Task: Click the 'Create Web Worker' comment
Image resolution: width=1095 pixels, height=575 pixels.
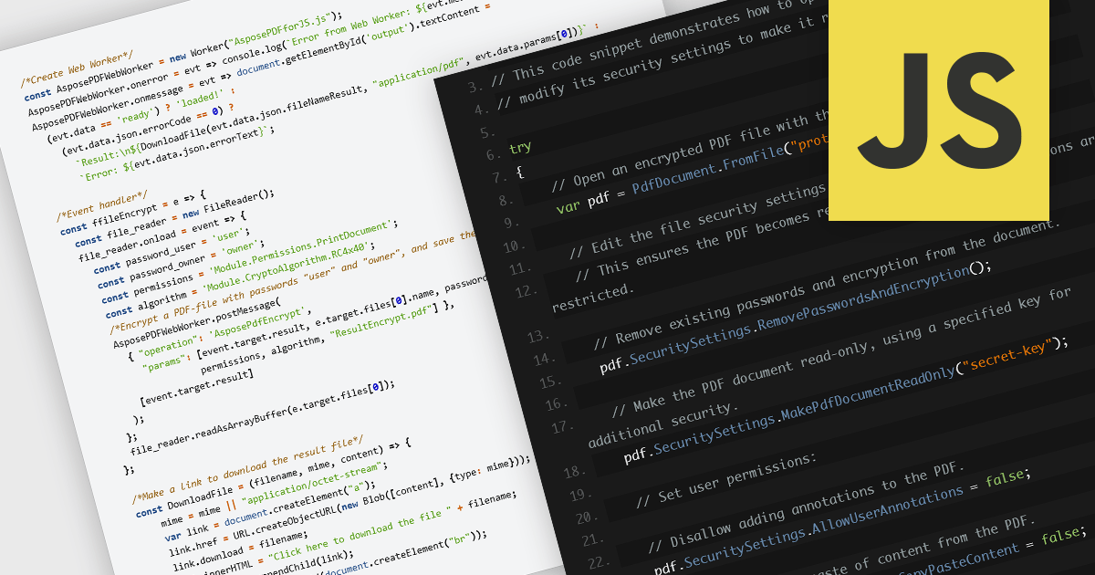Action: [77, 72]
